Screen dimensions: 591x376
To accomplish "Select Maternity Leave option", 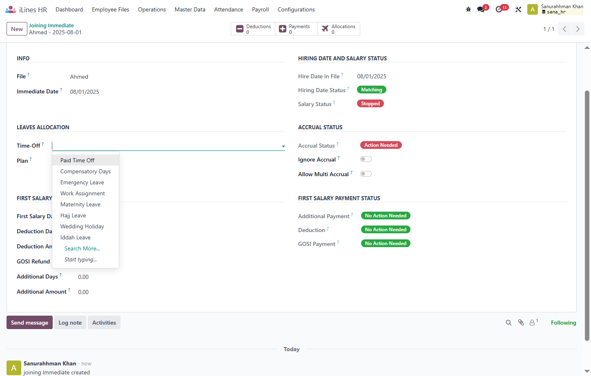I will [86, 204].
